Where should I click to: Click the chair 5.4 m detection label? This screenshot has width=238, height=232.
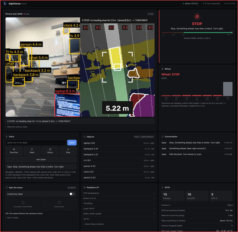(x=39, y=57)
